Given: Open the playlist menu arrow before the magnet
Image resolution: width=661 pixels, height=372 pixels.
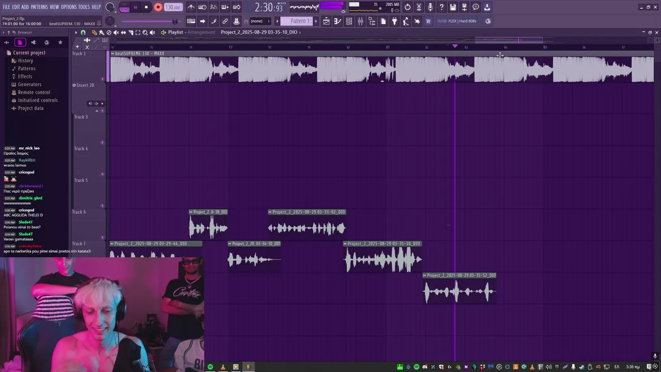Looking at the screenshot, I should [76, 32].
